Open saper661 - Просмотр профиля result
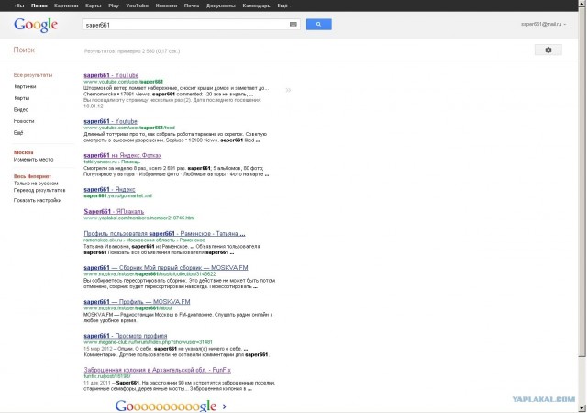Screen dimensions: 587x413 pos(126,336)
